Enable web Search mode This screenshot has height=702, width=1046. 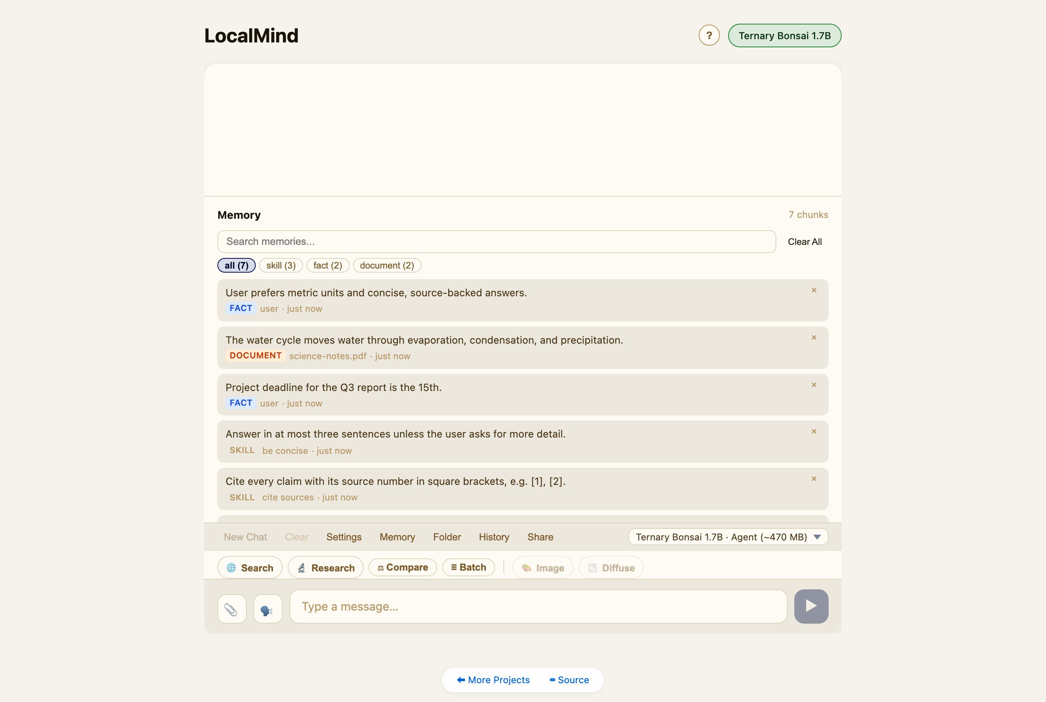(x=250, y=568)
